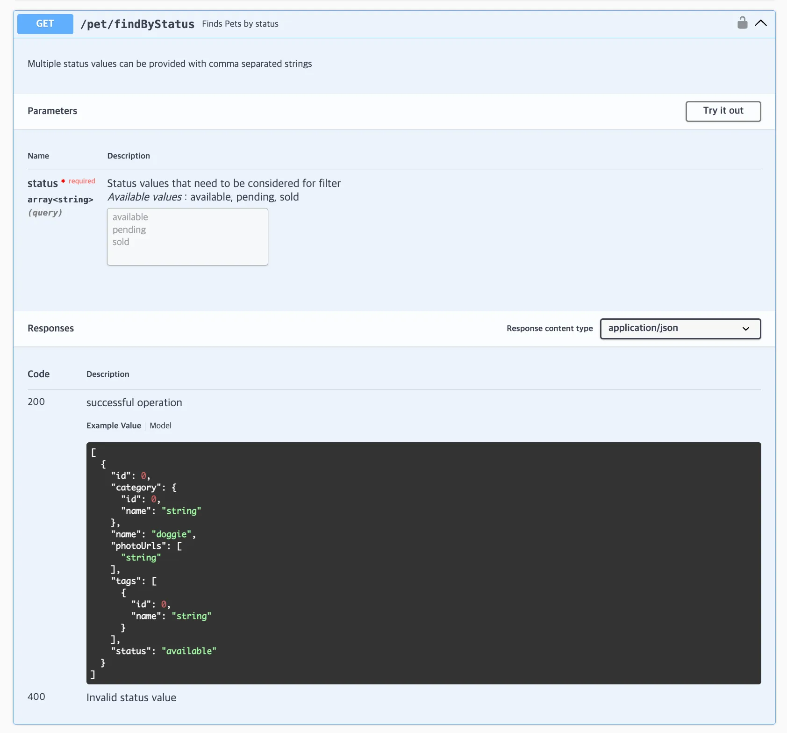The image size is (787, 733).
Task: Collapse the /pet/findByStatus operation chevron
Action: (761, 23)
